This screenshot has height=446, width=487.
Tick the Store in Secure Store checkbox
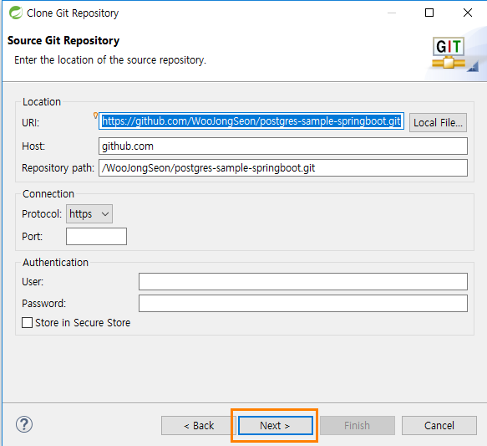click(x=27, y=322)
